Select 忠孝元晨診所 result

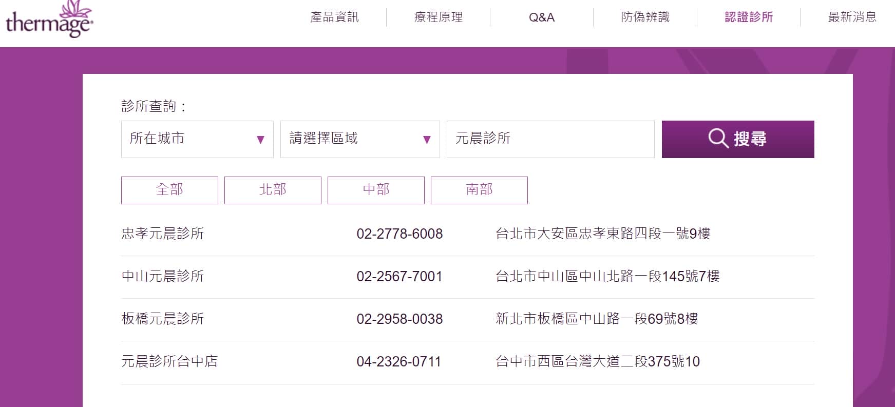coord(163,234)
